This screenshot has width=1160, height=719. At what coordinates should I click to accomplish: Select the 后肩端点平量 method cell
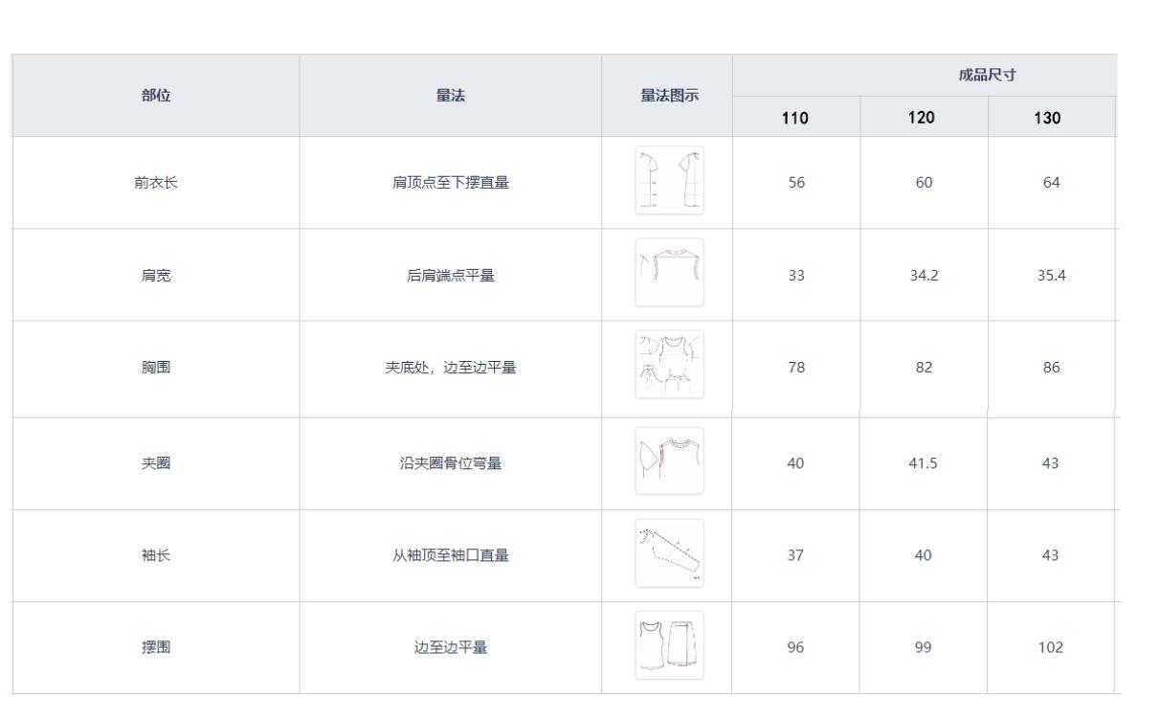(451, 275)
